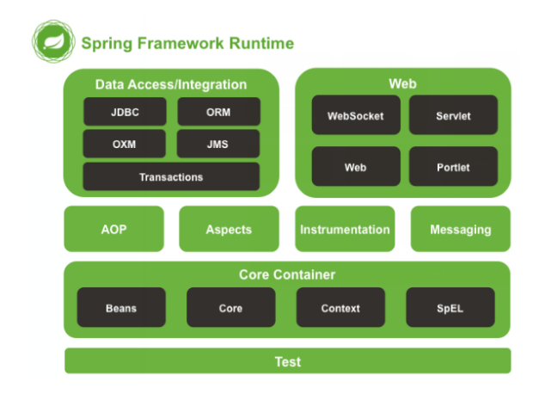Click the Context module box

coord(340,307)
